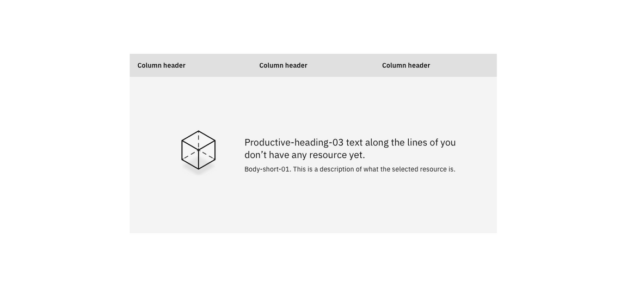
Task: Click the heading line "don't have any"
Action: click(274, 155)
